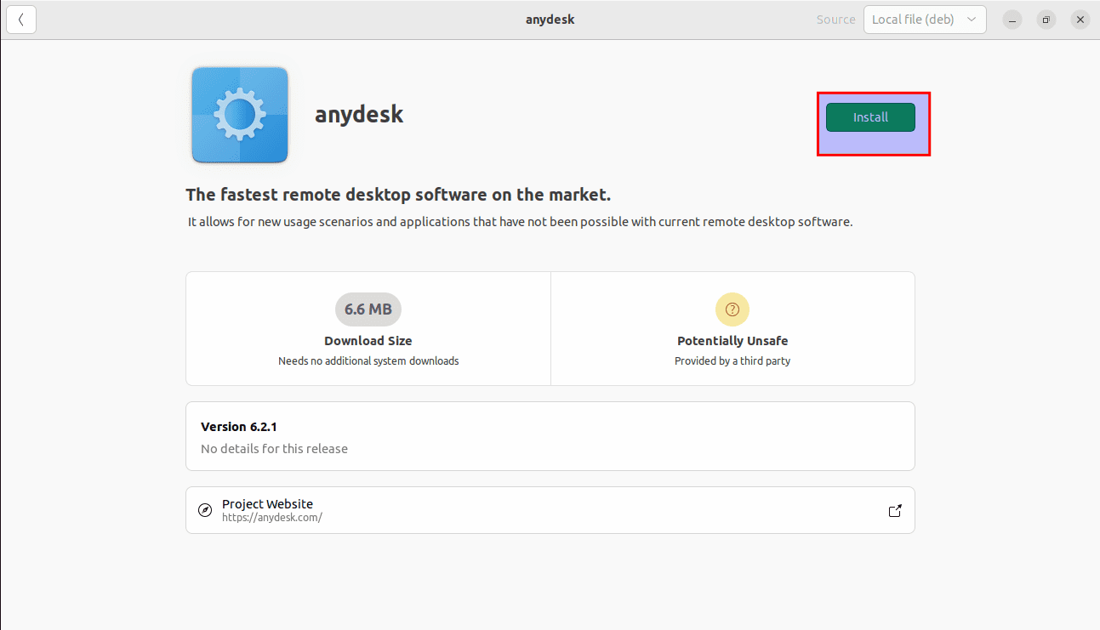Screen dimensions: 1100x630
Task: Click the external link icon for Project Website
Action: click(x=895, y=511)
